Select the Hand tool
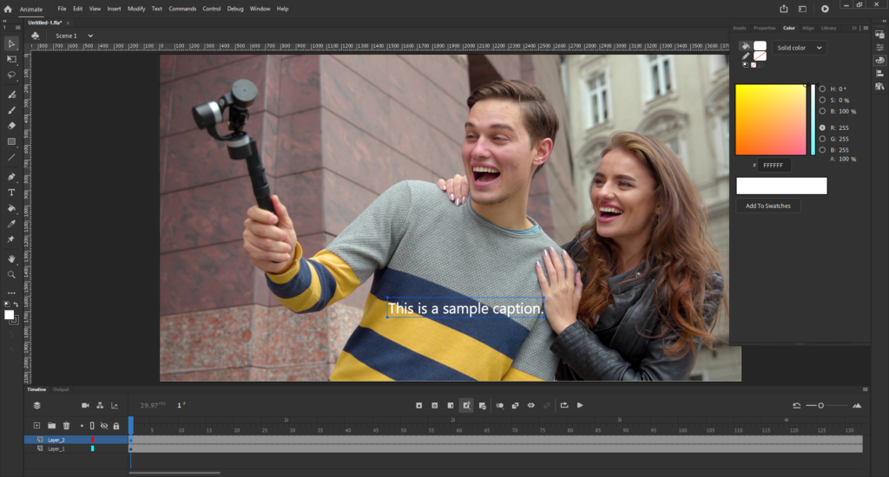The height and width of the screenshot is (477, 889). pos(11,258)
